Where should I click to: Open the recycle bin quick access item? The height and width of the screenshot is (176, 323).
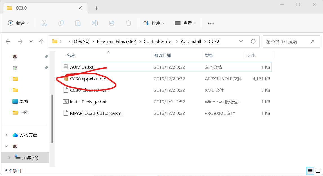pos(15,68)
